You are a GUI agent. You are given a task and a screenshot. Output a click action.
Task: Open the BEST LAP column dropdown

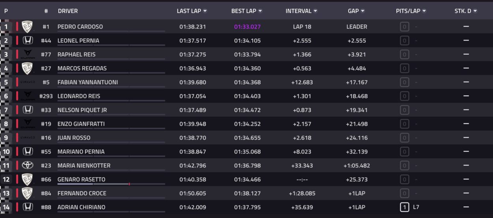pos(260,11)
